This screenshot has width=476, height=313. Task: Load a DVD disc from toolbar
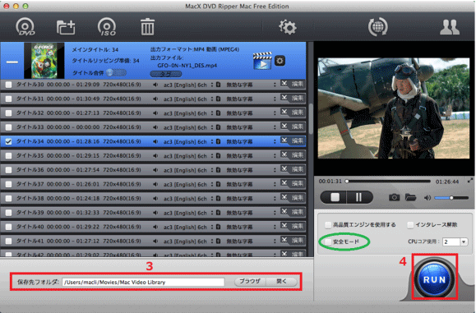click(25, 27)
